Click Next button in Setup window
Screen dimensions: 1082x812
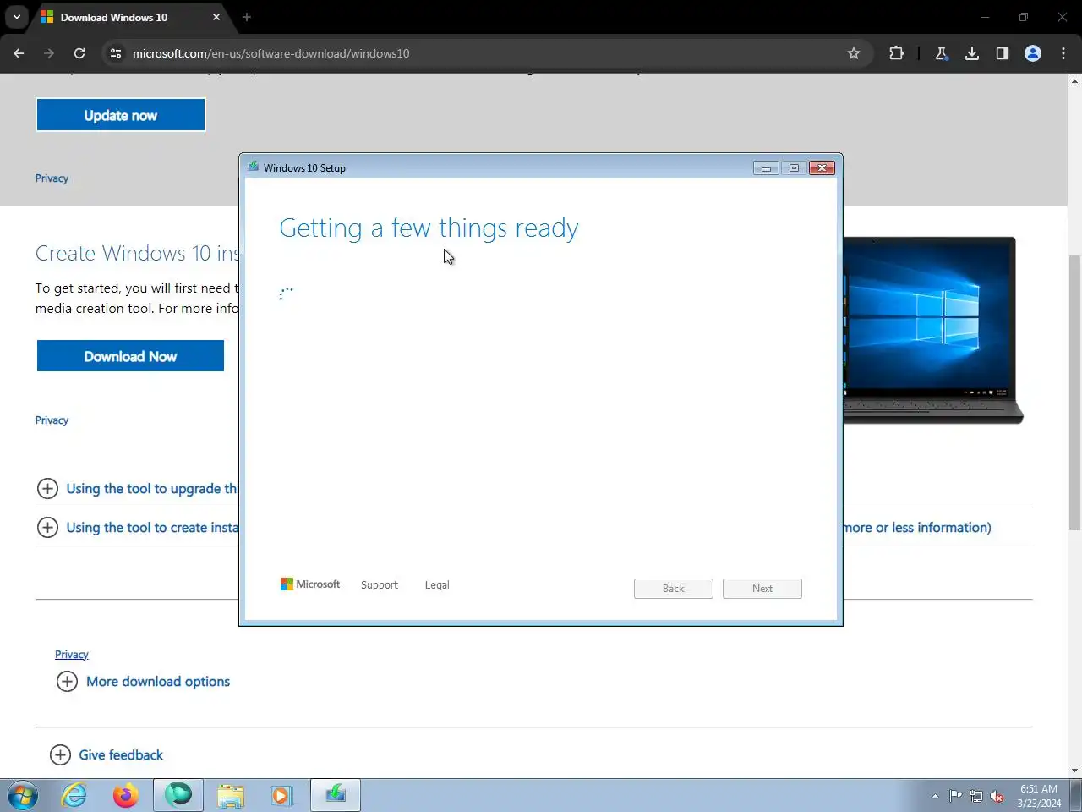pyautogui.click(x=762, y=589)
